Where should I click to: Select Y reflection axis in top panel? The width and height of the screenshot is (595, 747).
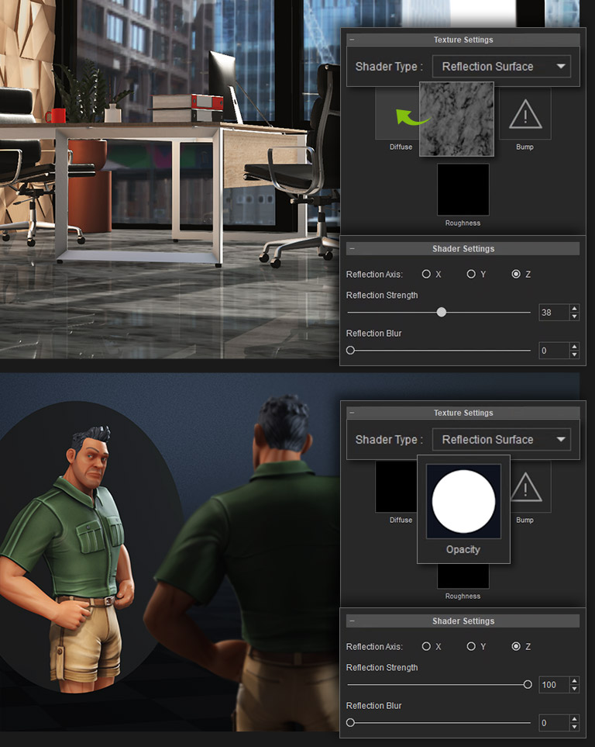coord(471,275)
